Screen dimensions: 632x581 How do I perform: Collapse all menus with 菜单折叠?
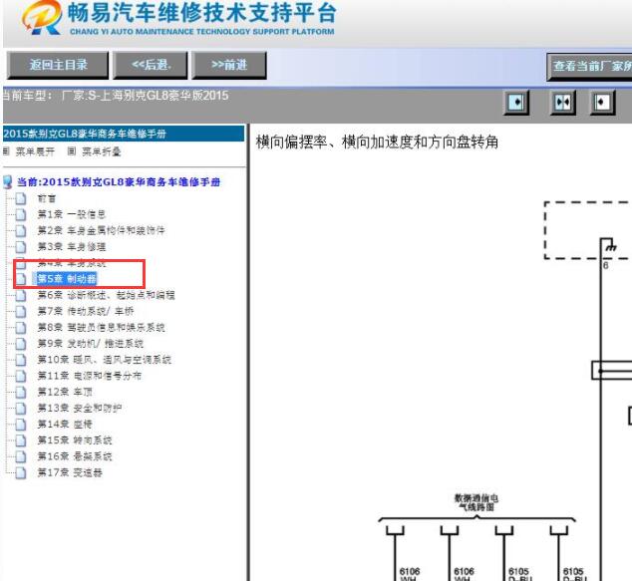[x=101, y=151]
